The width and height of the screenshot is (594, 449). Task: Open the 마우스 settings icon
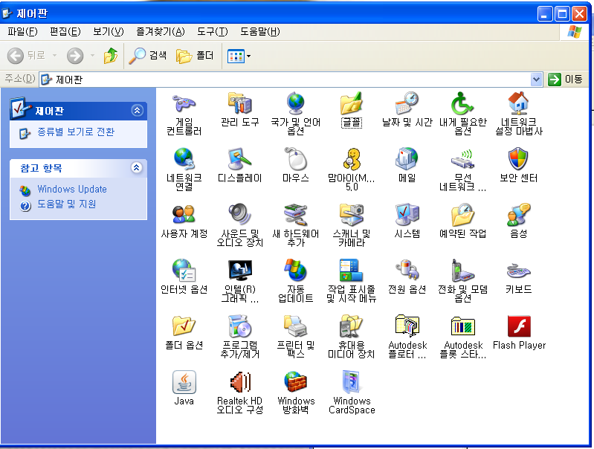pos(295,159)
